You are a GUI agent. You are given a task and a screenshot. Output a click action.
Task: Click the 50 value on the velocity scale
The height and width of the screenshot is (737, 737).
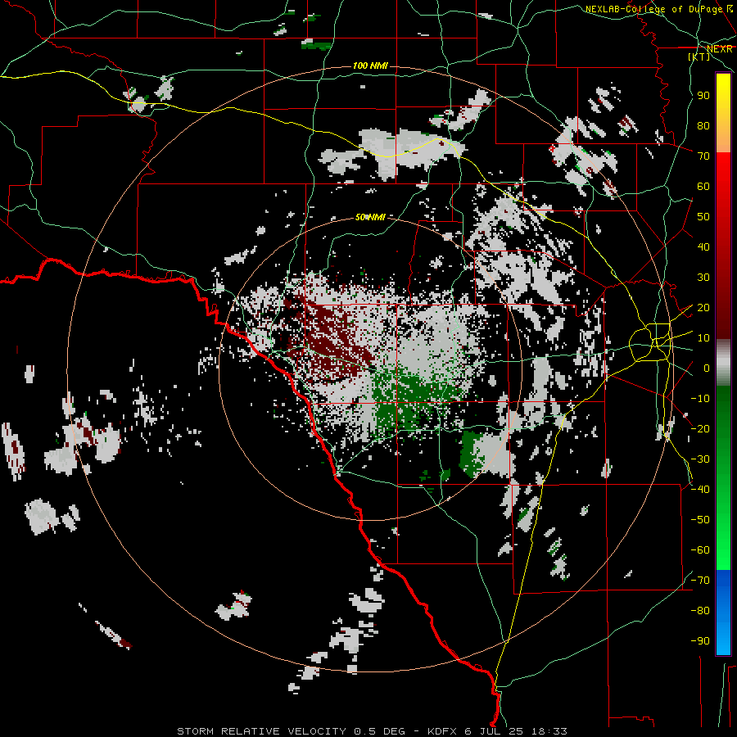coord(703,217)
